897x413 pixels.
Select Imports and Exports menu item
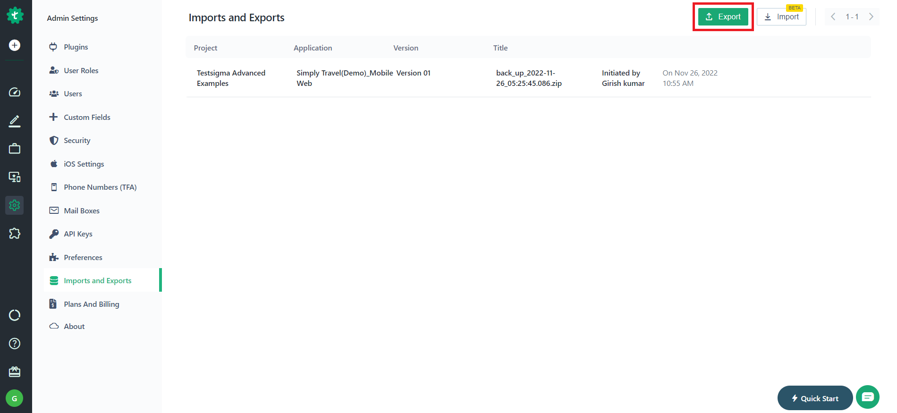(x=102, y=280)
